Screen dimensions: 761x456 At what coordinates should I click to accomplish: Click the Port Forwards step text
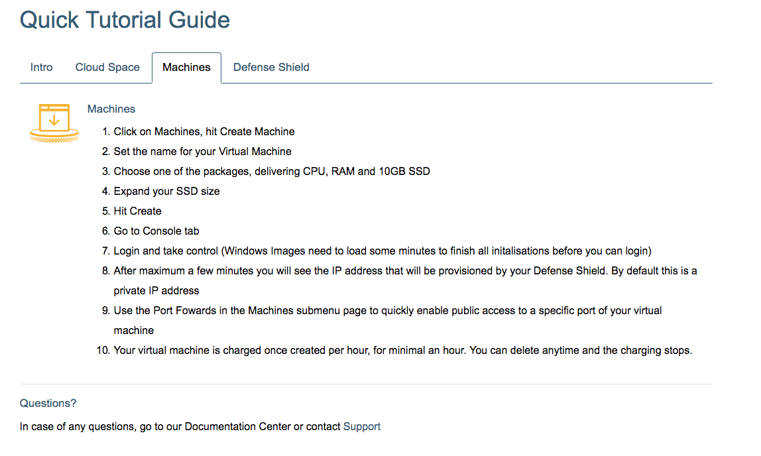tap(387, 311)
